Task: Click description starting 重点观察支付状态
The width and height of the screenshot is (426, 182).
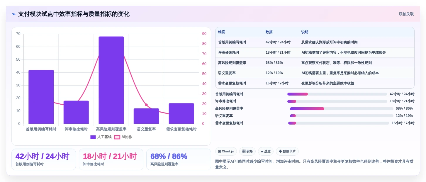Action: tap(337, 63)
